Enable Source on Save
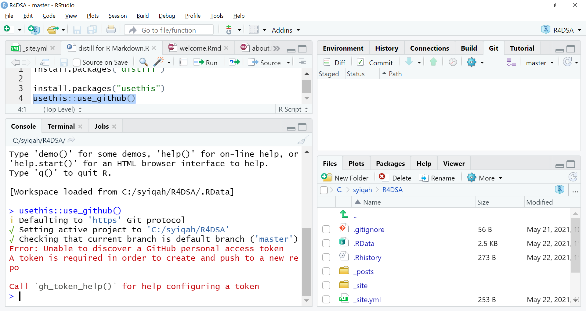The height and width of the screenshot is (311, 586). click(x=76, y=62)
